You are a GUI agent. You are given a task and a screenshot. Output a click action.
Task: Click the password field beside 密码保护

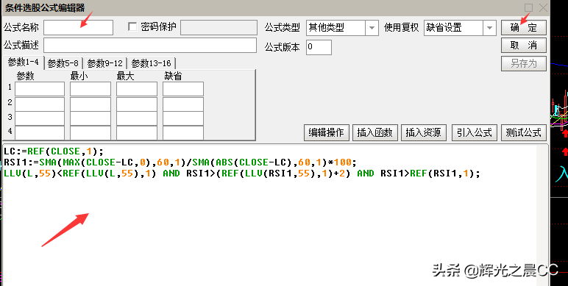[219, 27]
